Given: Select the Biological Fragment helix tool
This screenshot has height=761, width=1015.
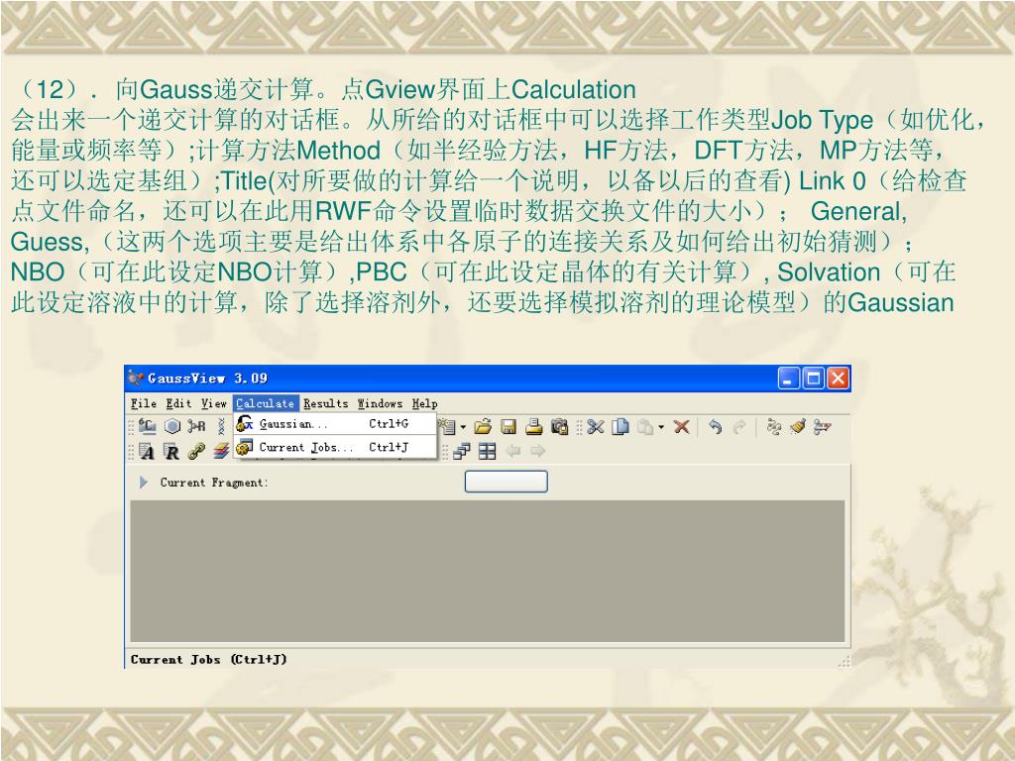Looking at the screenshot, I should pos(221,426).
